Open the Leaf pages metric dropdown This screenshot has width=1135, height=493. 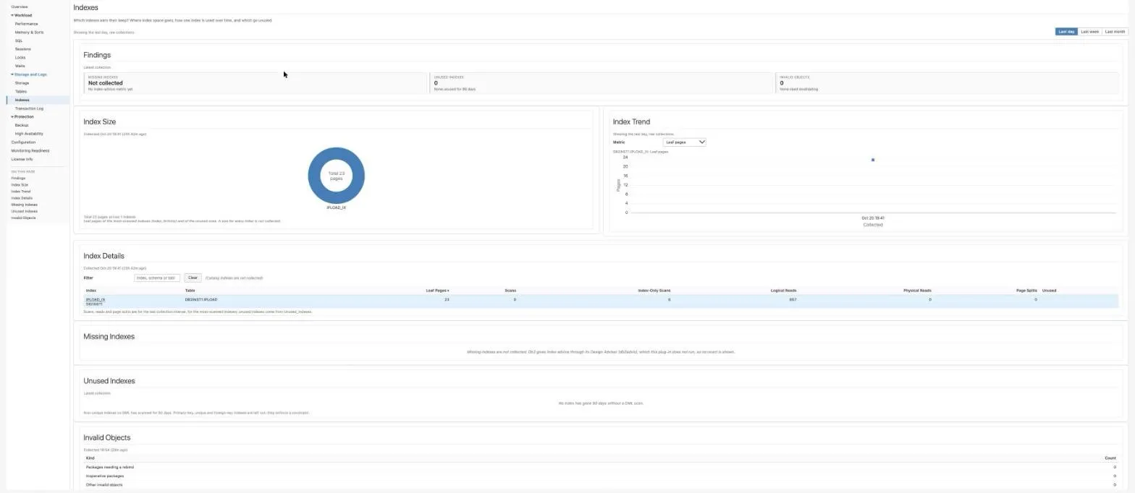(684, 142)
